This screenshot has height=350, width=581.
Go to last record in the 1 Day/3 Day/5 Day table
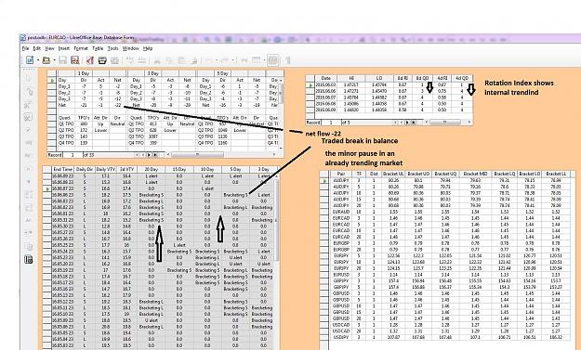pyautogui.click(x=155, y=155)
